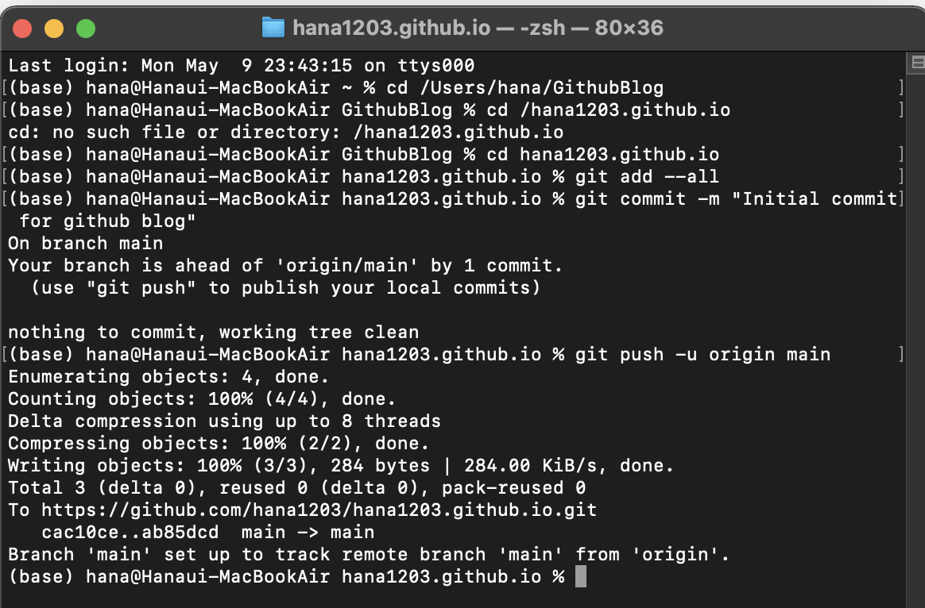Click the folder proxy icon in title bar
Viewport: 925px width, 608px height.
click(273, 27)
